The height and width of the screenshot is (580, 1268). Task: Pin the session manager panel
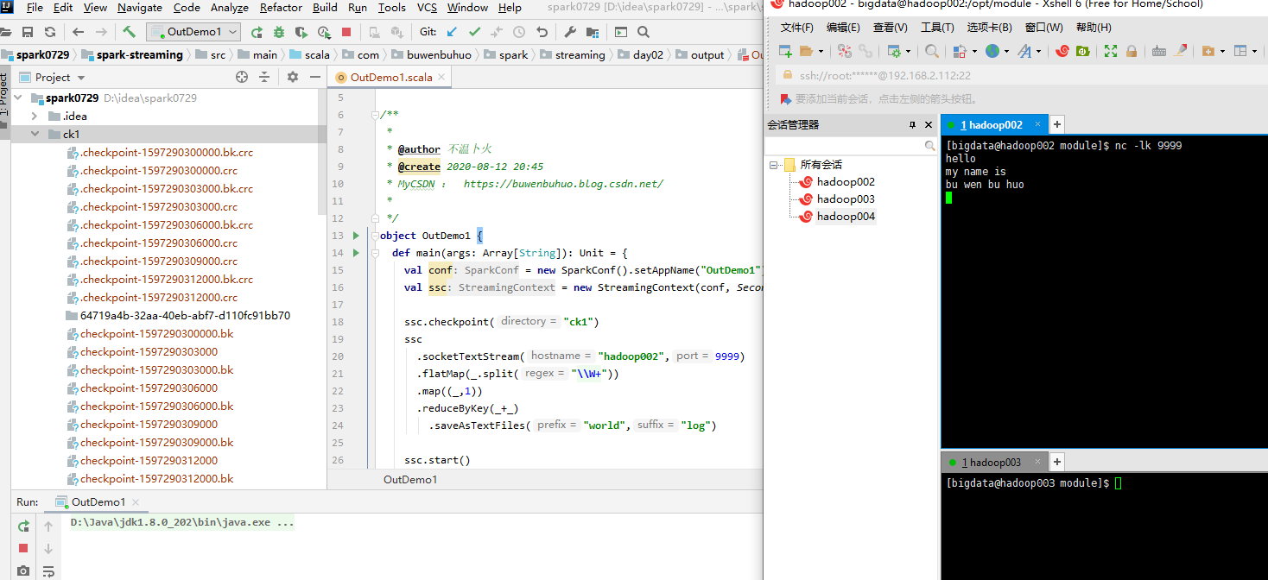[x=912, y=125]
